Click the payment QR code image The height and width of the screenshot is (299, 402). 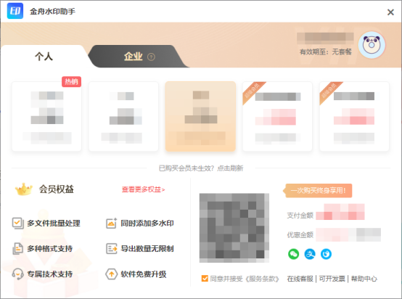coord(234,228)
